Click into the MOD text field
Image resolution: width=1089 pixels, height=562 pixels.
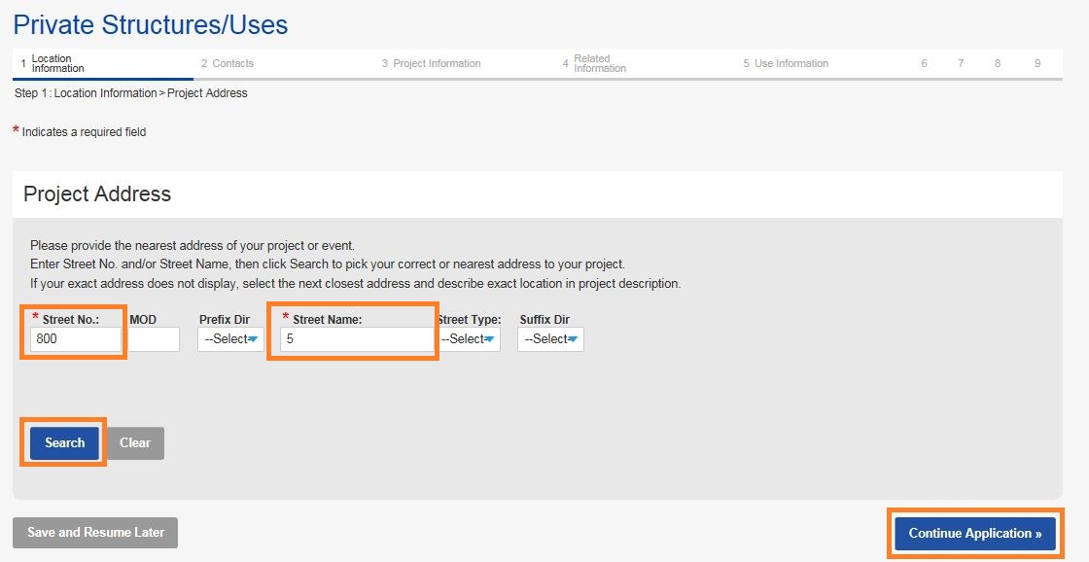pos(154,339)
